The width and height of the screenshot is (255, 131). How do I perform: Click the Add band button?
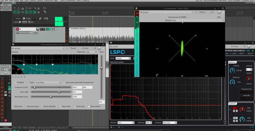(18, 106)
